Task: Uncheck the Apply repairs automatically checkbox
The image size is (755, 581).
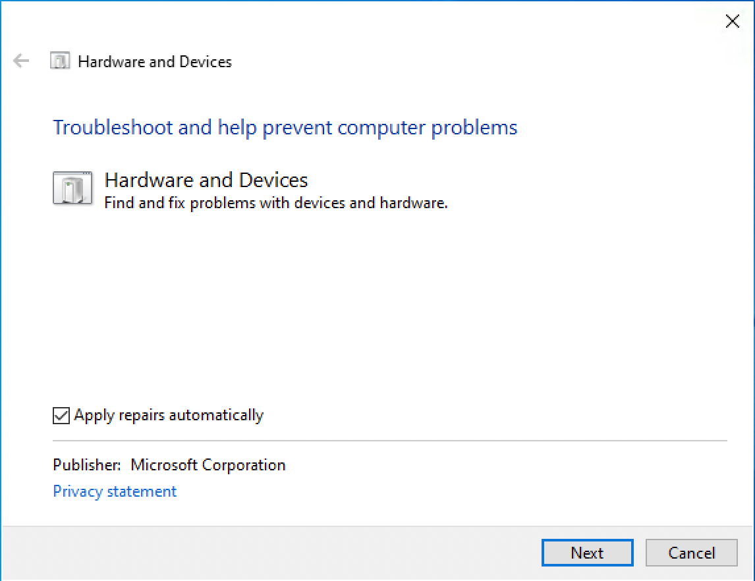Action: [x=61, y=416]
